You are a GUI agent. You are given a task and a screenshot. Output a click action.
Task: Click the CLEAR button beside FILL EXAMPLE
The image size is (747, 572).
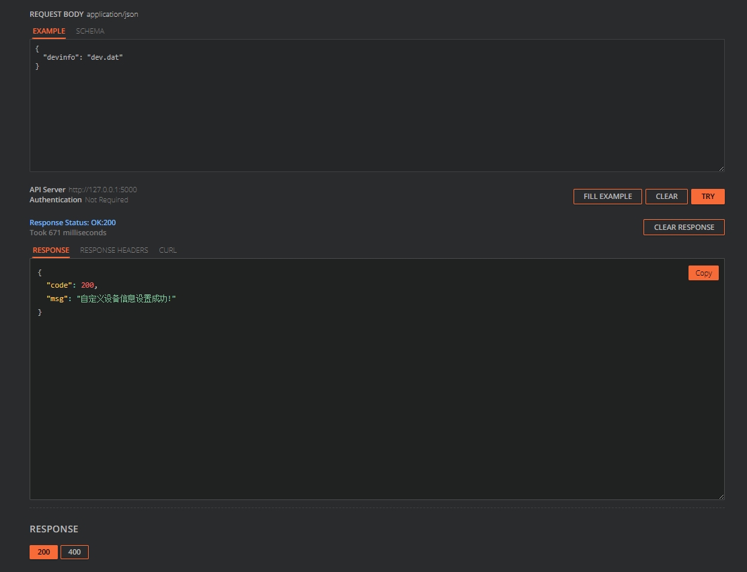[666, 196]
